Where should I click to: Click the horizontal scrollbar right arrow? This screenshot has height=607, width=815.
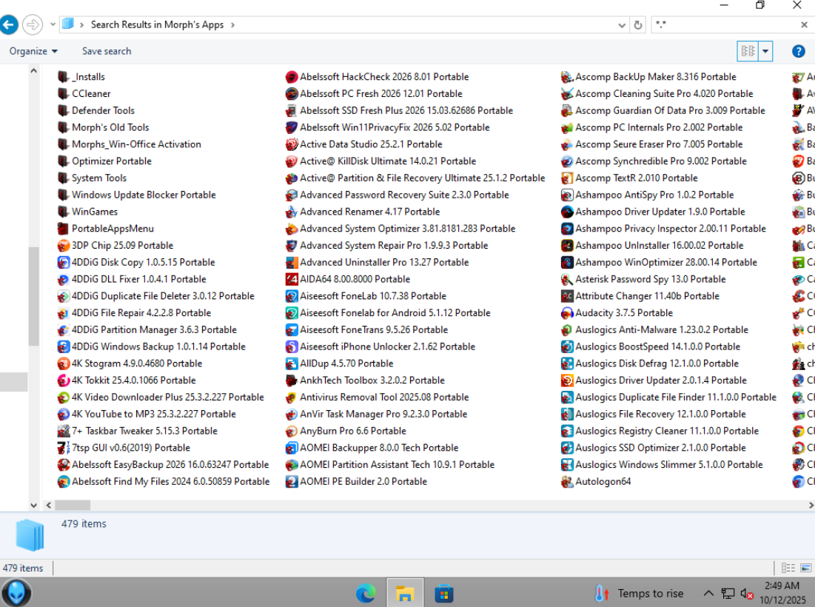pos(811,505)
